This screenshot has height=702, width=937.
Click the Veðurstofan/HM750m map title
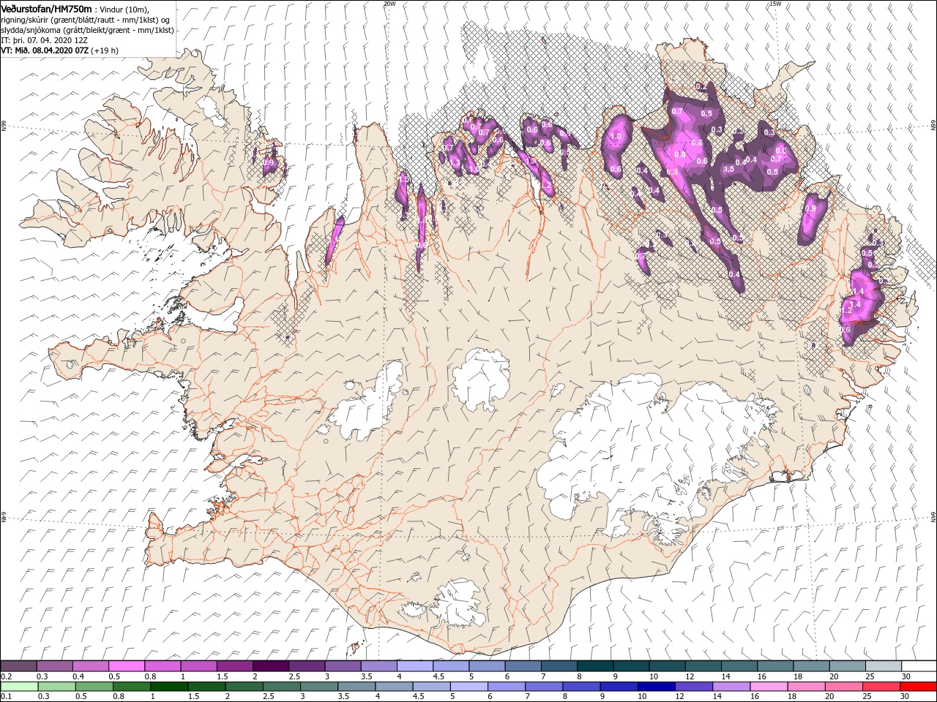click(46, 8)
